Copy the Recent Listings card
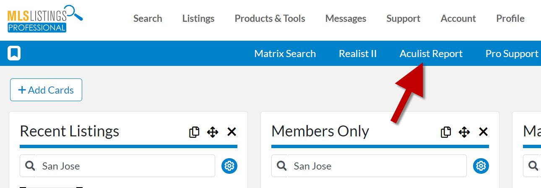The height and width of the screenshot is (188, 541). (x=194, y=132)
